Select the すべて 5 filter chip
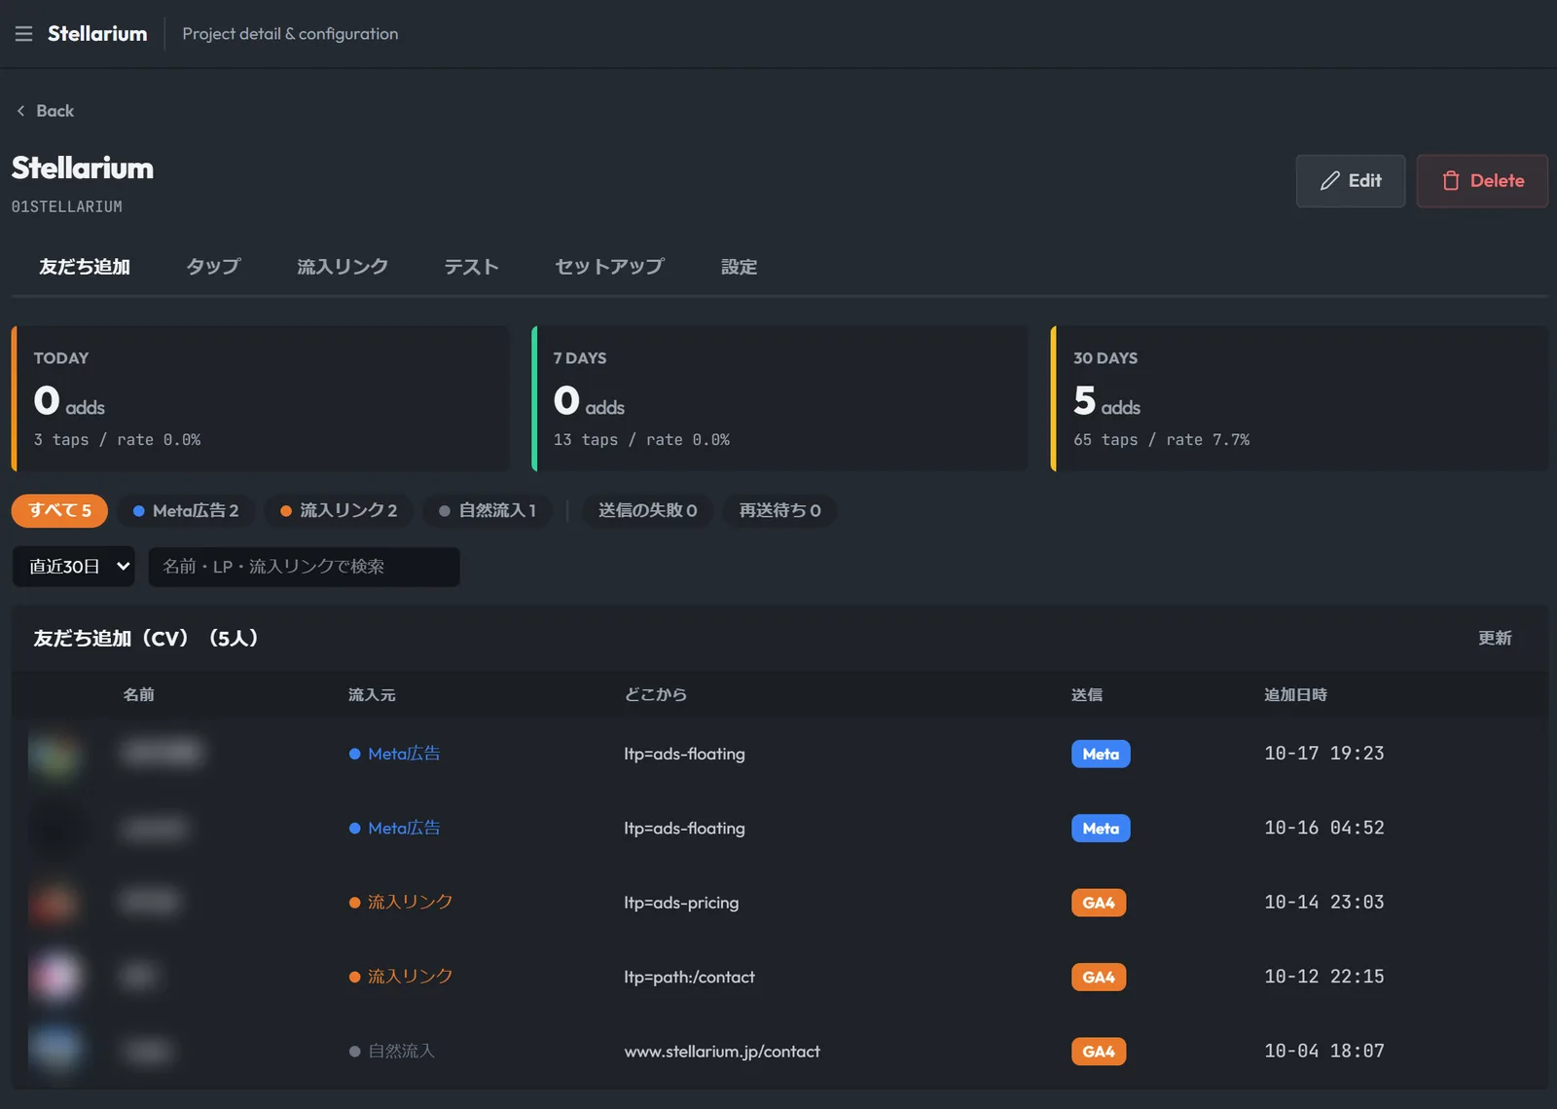Image resolution: width=1557 pixels, height=1109 pixels. coord(59,510)
